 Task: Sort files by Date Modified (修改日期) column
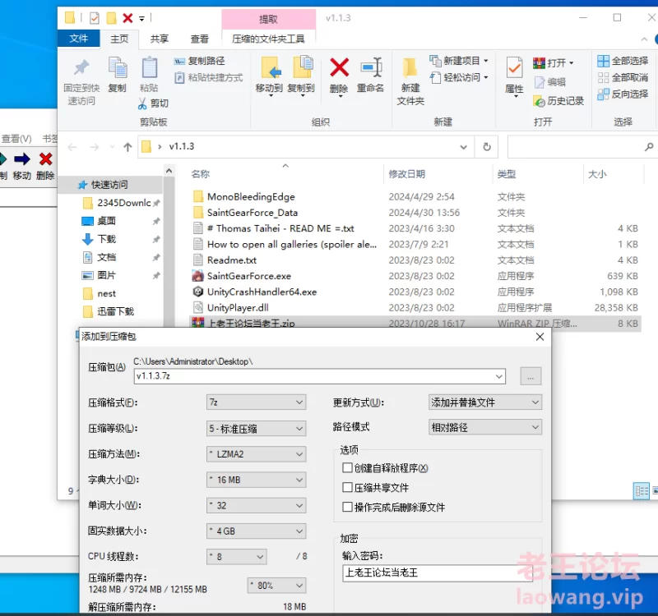tap(406, 174)
